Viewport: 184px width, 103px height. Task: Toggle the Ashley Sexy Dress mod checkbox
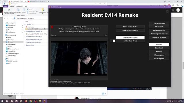tap(114, 41)
